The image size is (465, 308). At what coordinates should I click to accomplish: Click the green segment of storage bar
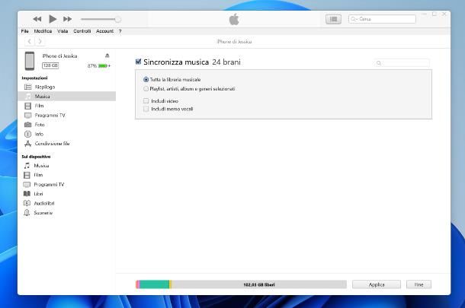pyautogui.click(x=154, y=284)
